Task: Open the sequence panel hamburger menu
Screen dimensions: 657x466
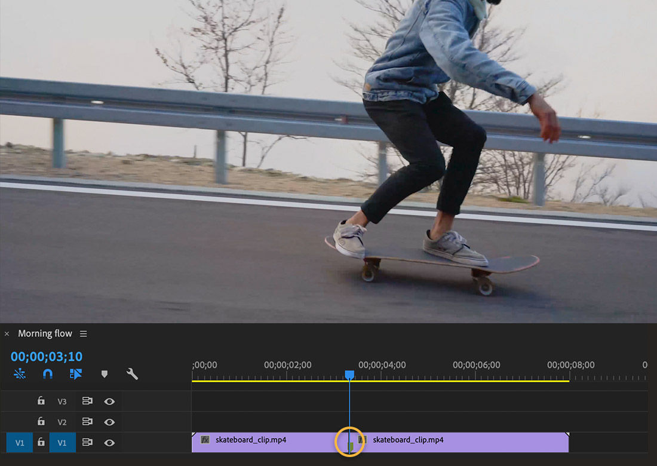Action: 83,333
